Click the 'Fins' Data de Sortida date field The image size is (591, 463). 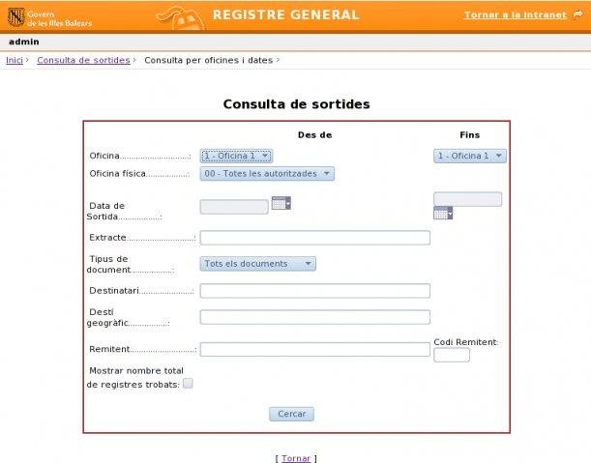(467, 199)
